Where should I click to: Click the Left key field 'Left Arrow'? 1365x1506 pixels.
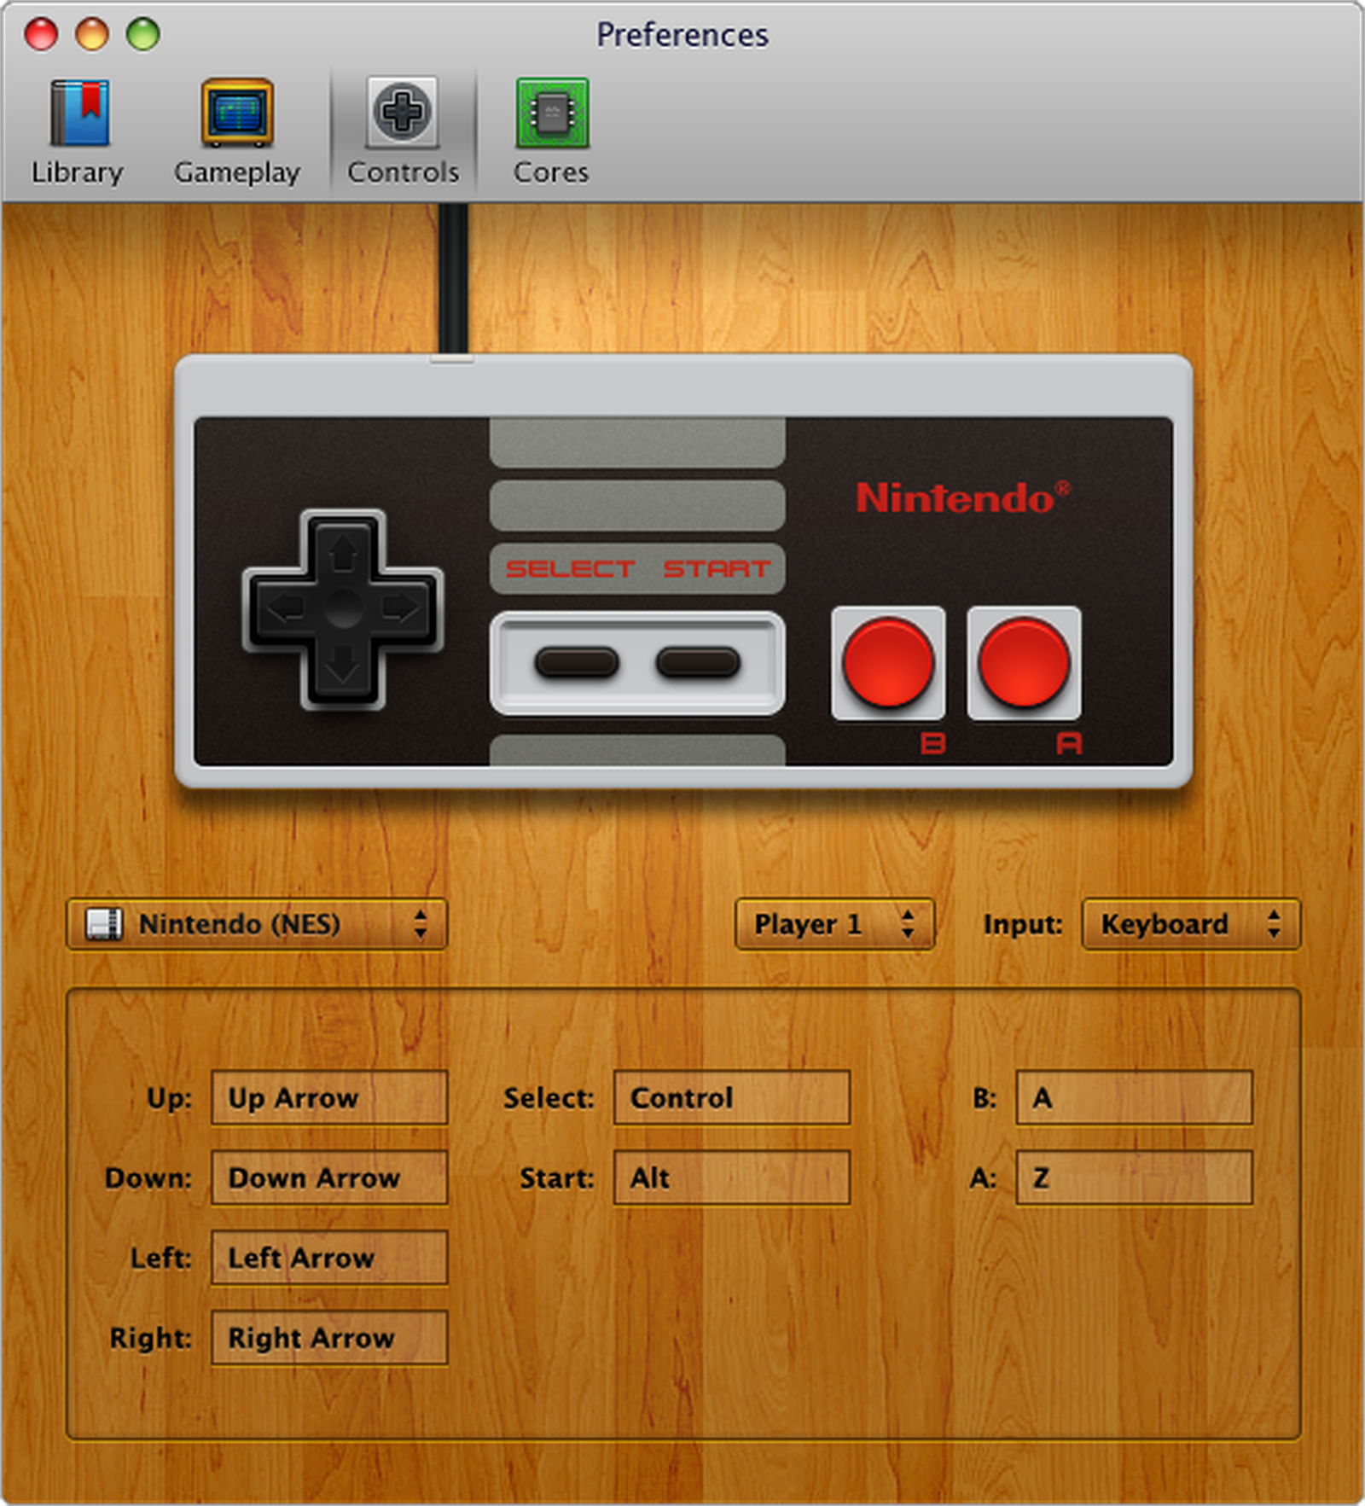329,1258
